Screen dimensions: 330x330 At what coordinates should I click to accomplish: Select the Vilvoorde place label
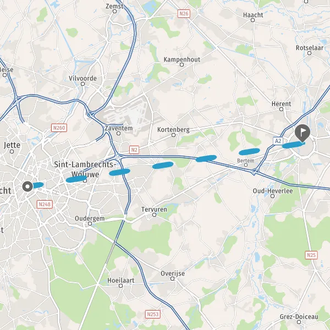(82, 79)
